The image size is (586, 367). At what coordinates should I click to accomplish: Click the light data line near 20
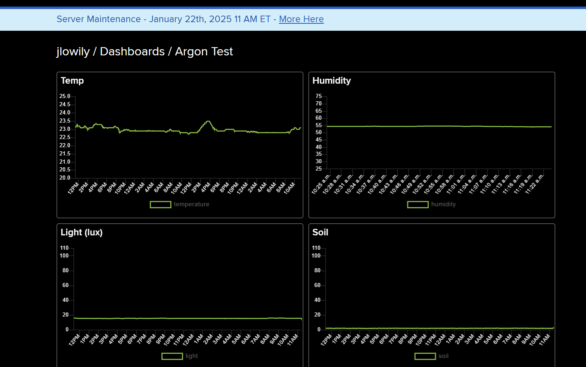coord(188,318)
